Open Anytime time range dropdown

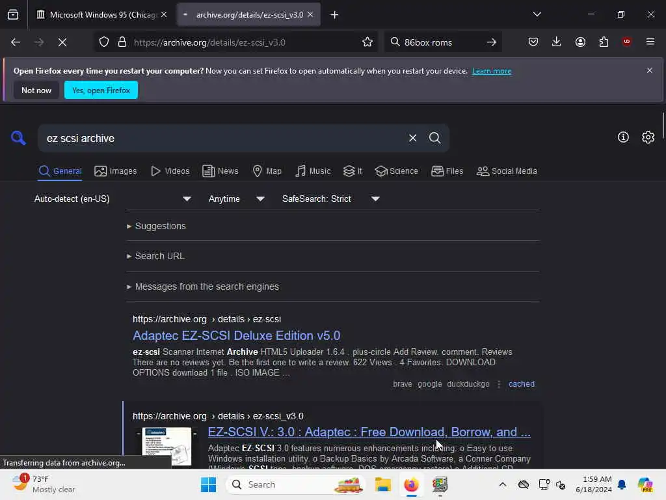237,199
